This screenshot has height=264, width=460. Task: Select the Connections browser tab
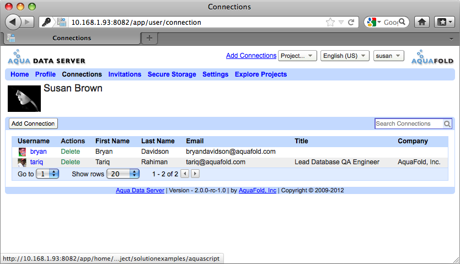(x=72, y=38)
